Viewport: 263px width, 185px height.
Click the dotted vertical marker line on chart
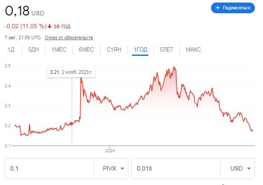point(72,111)
